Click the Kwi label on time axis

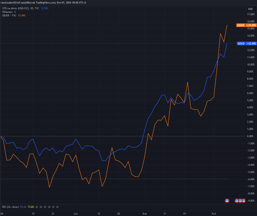(x=214, y=214)
